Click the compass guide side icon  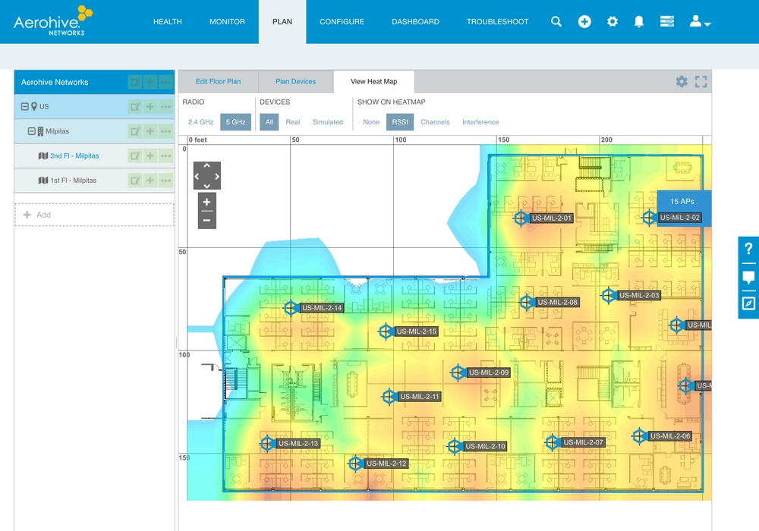pos(748,303)
